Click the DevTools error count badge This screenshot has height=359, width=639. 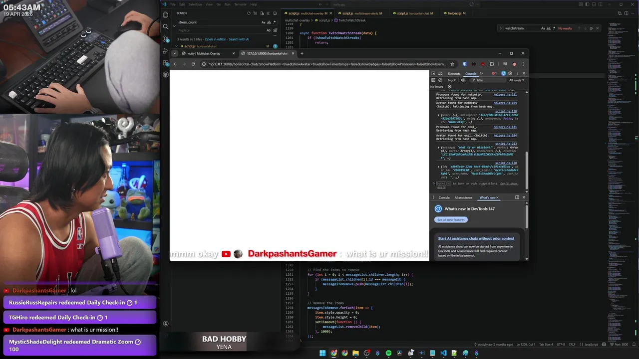494,73
